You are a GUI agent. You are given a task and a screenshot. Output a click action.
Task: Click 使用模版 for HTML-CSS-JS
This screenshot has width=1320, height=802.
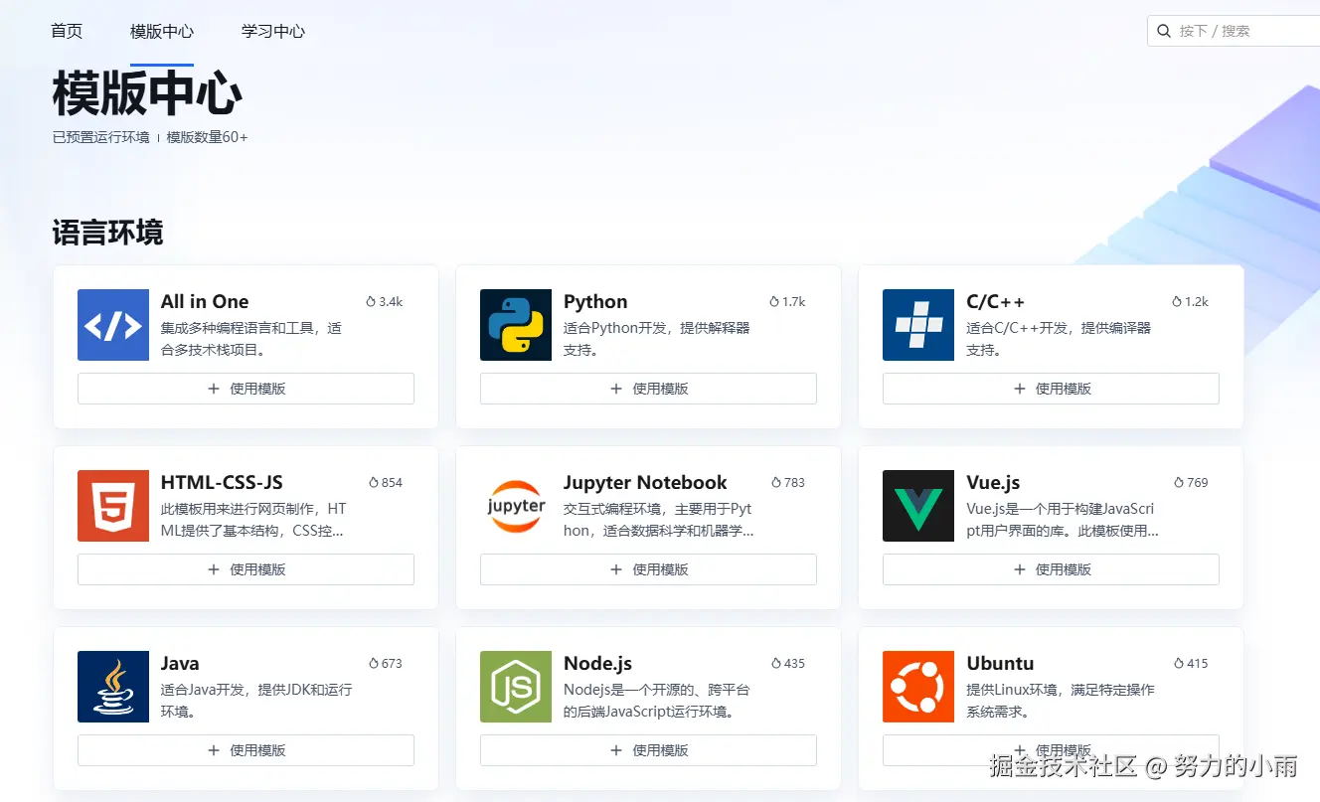[246, 569]
